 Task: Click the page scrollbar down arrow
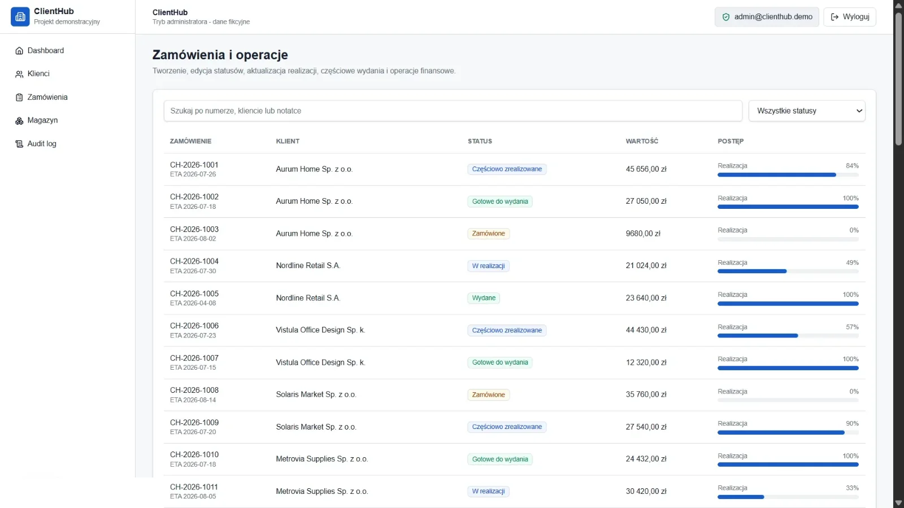[898, 503]
